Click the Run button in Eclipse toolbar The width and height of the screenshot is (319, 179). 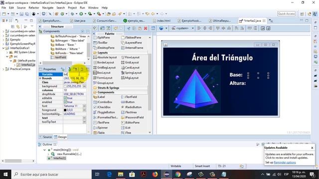[x=81, y=14]
